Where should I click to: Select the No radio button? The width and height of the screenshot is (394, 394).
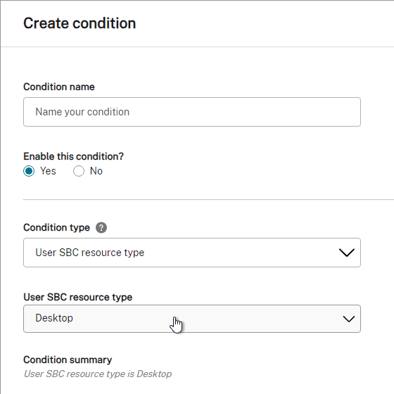(x=79, y=171)
